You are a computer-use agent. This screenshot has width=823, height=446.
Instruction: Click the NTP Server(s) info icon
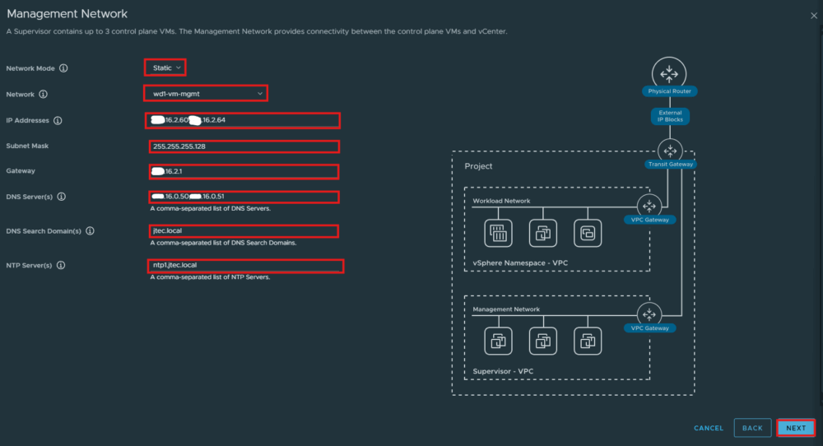(x=61, y=266)
